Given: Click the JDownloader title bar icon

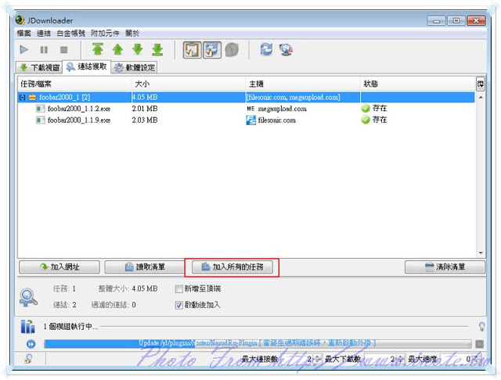Looking at the screenshot, I should pos(20,20).
